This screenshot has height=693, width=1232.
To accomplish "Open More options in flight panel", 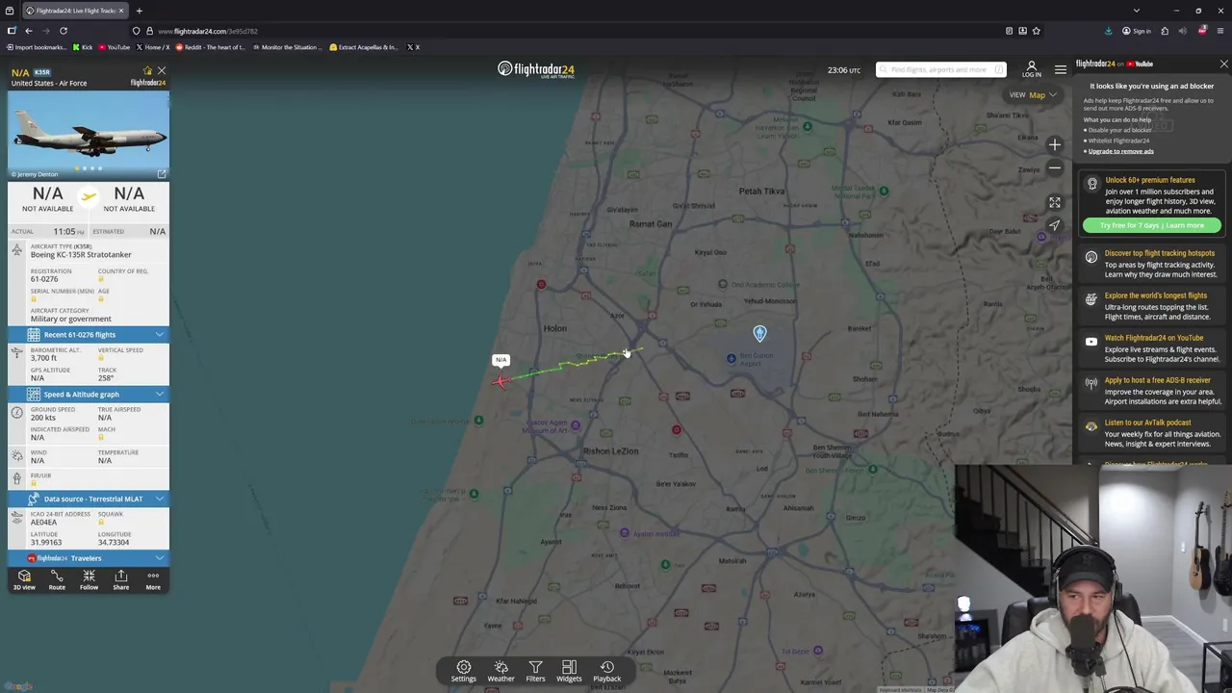I will click(x=153, y=580).
